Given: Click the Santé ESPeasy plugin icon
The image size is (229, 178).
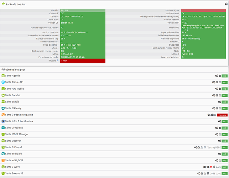Looking at the screenshot, I should point(3,108).
